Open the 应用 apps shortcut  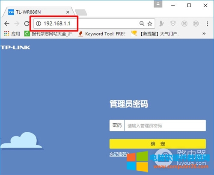tap(12, 34)
